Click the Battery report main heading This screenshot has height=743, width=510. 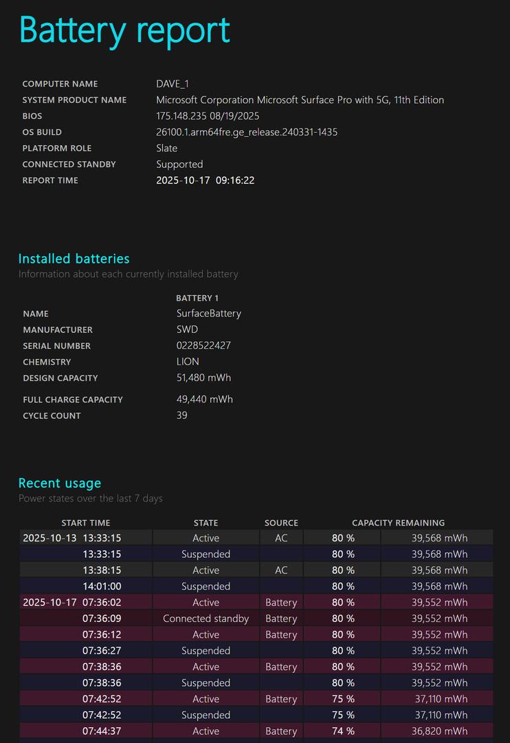[x=124, y=31]
